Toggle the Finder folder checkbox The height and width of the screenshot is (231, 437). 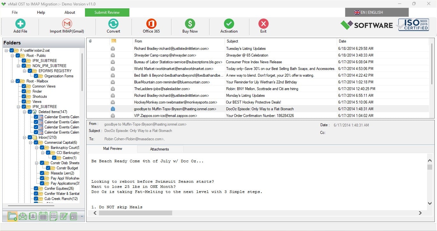[x=24, y=91]
